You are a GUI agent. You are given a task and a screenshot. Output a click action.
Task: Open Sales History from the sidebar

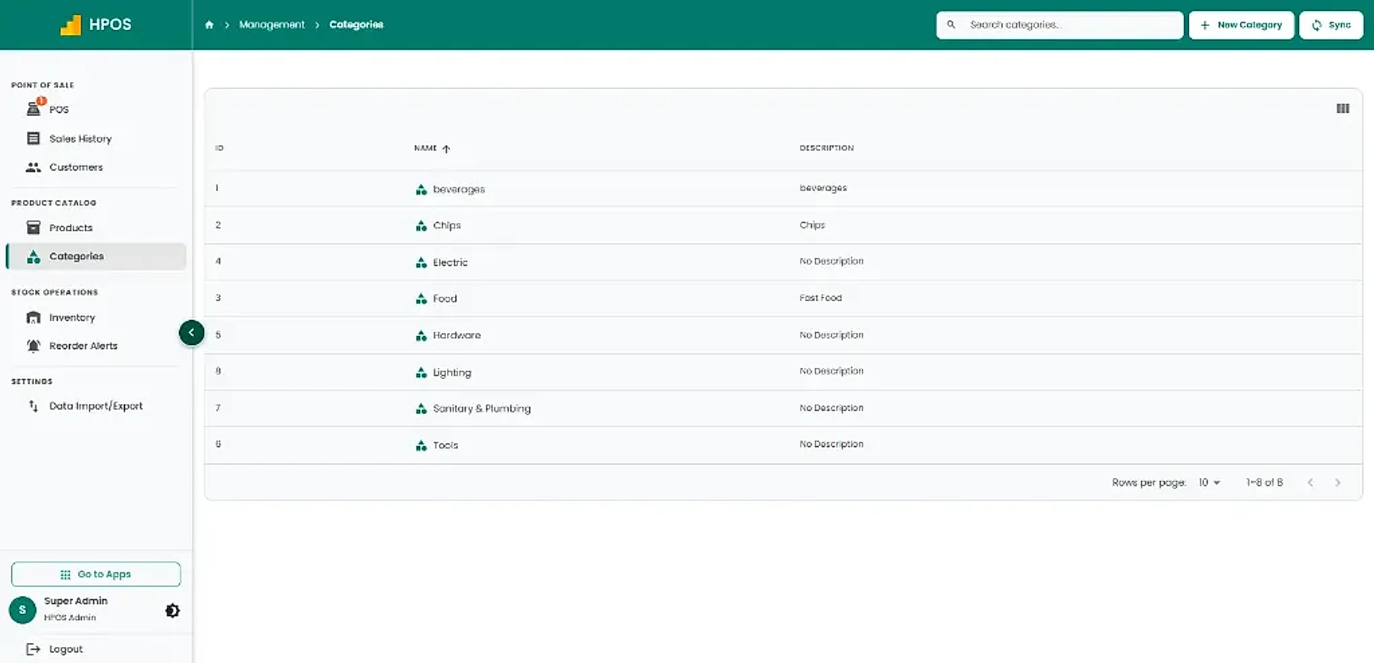point(96,138)
